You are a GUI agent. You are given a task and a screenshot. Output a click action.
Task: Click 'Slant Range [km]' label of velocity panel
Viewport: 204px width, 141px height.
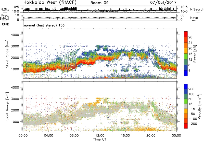click(7, 106)
